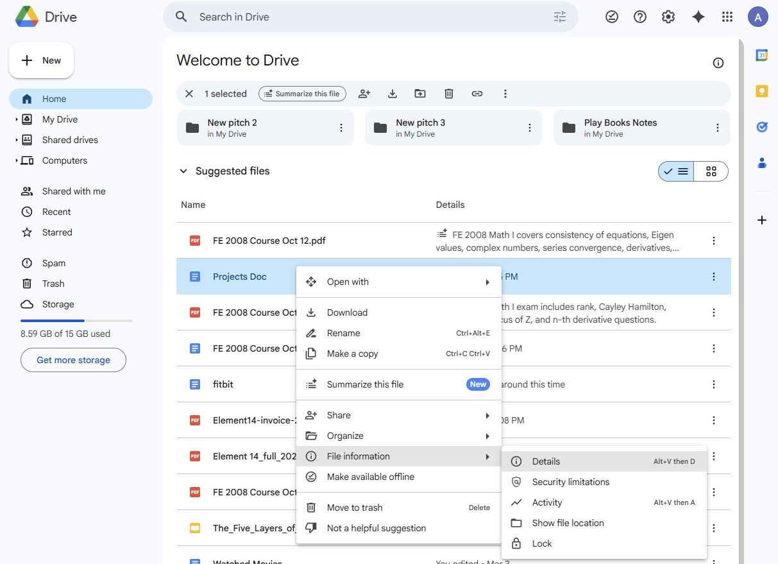778x564 pixels.
Task: Go to Shared with me
Action: [x=81, y=191]
